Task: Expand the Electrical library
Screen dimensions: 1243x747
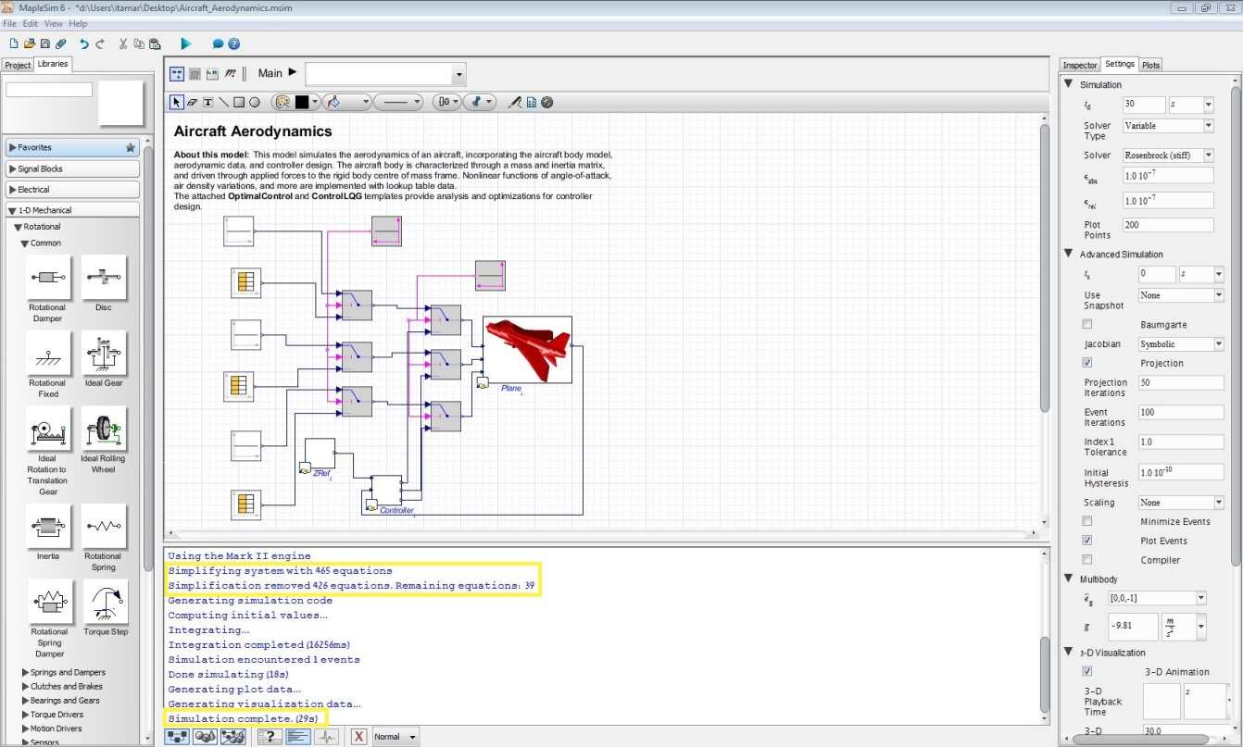Action: 72,190
